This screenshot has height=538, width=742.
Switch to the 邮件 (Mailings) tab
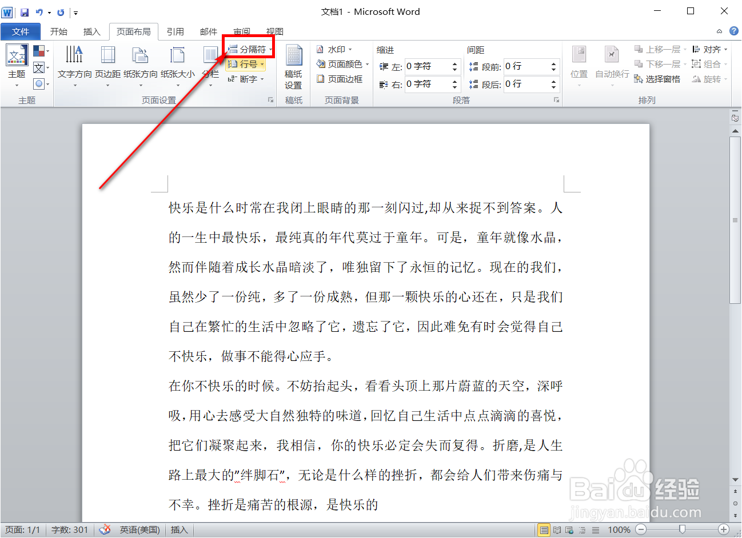pyautogui.click(x=209, y=32)
